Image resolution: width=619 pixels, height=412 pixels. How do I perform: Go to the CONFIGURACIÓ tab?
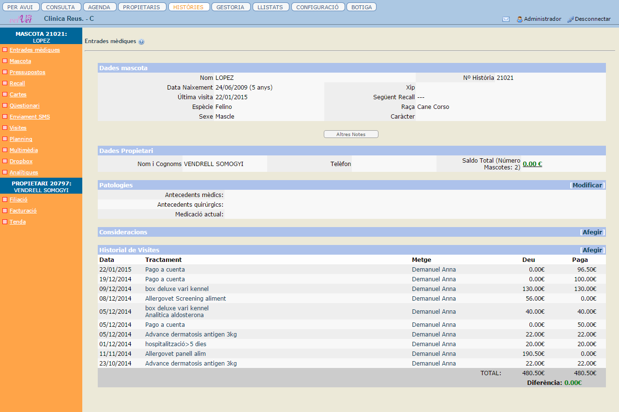pyautogui.click(x=317, y=7)
